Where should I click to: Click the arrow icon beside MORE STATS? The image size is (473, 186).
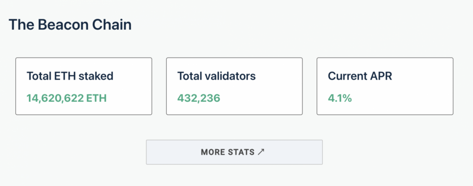tap(261, 152)
